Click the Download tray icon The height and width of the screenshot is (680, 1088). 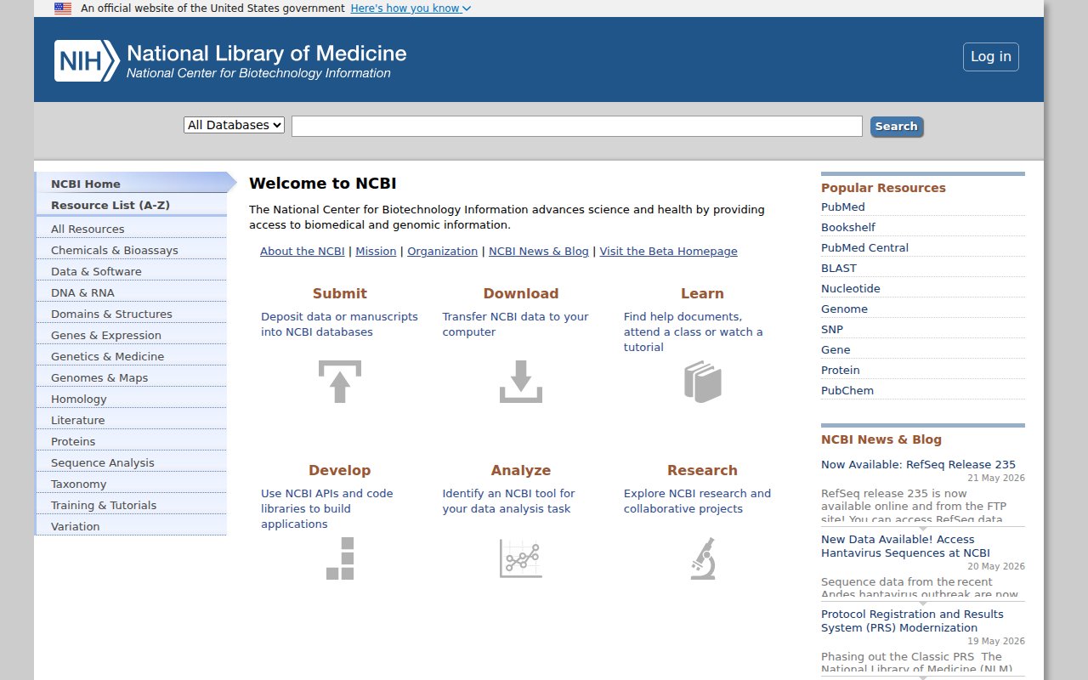point(521,382)
